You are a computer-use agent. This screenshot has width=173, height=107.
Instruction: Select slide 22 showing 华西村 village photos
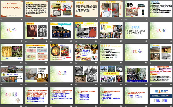point(12,74)
